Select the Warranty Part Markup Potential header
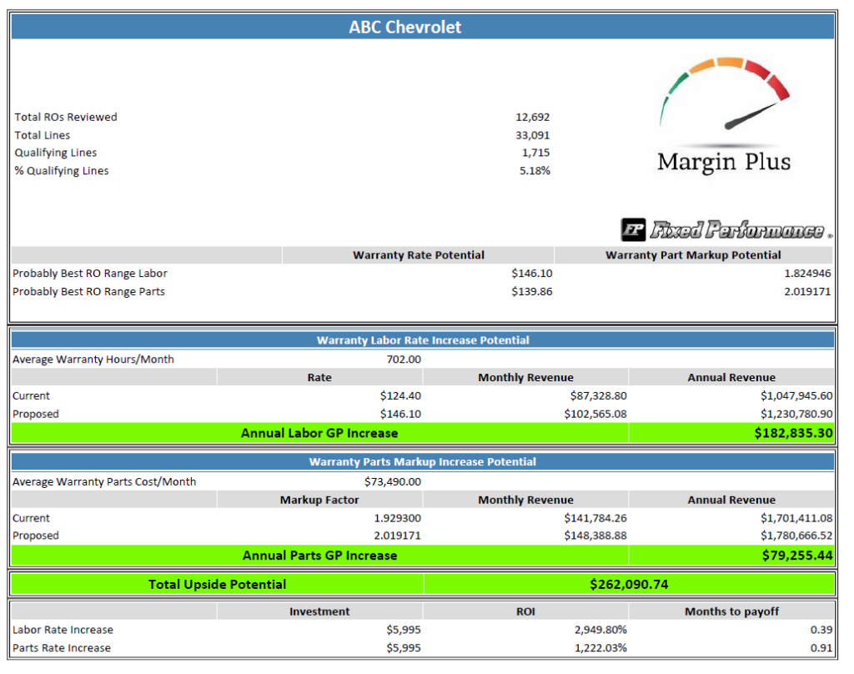 [x=693, y=255]
